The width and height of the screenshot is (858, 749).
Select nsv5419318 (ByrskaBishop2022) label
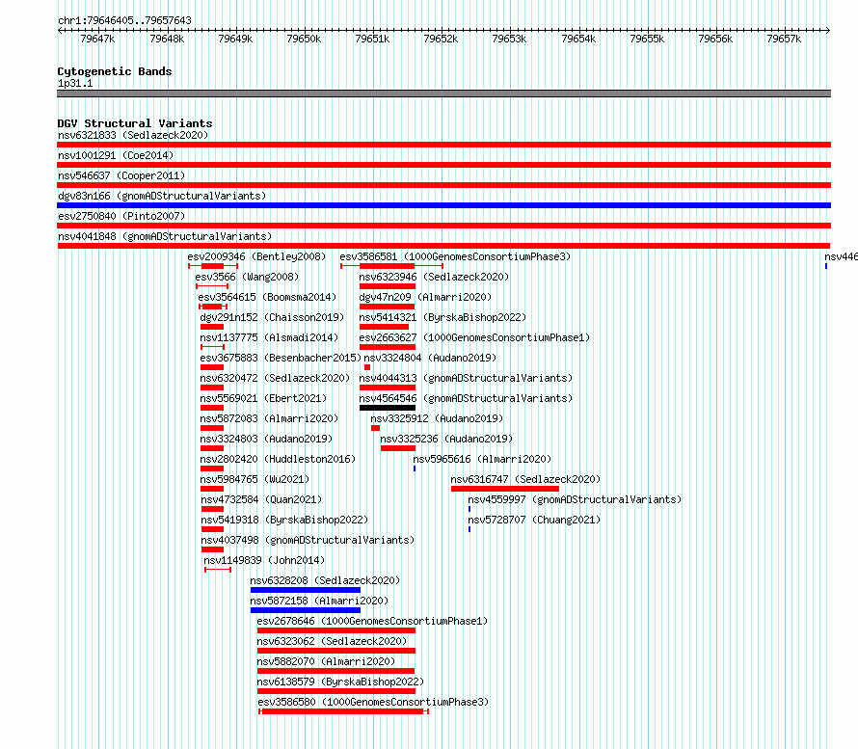(284, 520)
